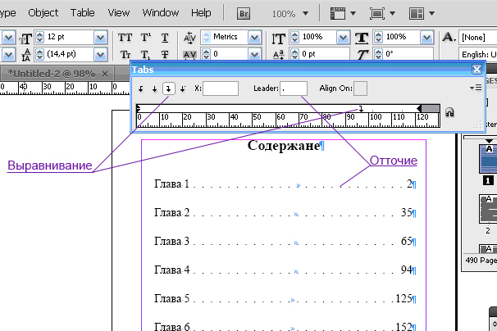
Task: Switch to the Untitled-2 document tab
Action: pyautogui.click(x=52, y=73)
